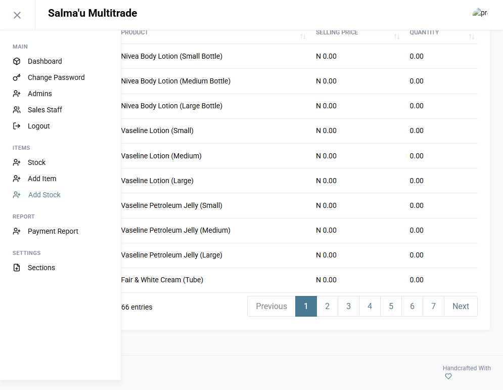Click the Logout arrow icon

(x=17, y=126)
